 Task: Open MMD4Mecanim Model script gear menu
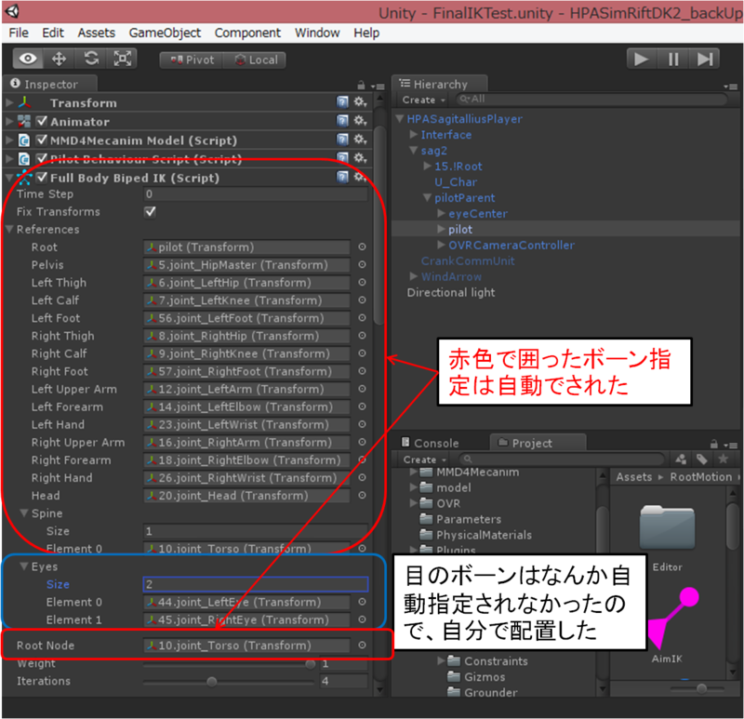[x=360, y=140]
